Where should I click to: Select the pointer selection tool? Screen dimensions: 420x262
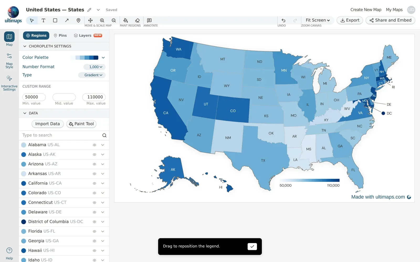(32, 20)
